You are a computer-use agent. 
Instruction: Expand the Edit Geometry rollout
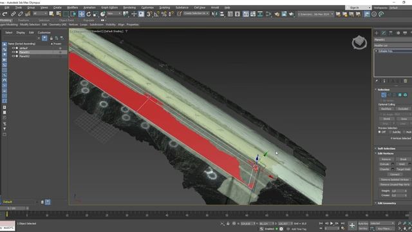(x=386, y=204)
